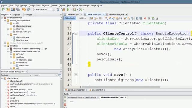
Task: Click the Toggle Bookmark icon in editor toolbar
Action: click(x=132, y=18)
